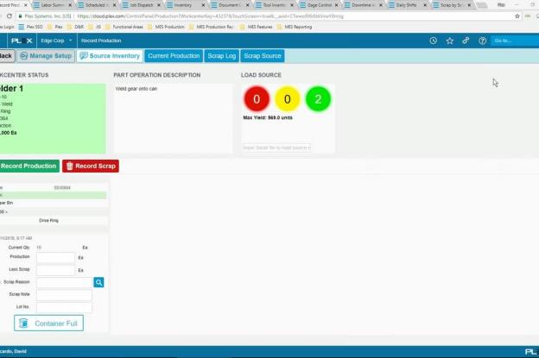Expand the Edge Corp company dropdown
Image resolution: width=539 pixels, height=358 pixels.
click(56, 41)
